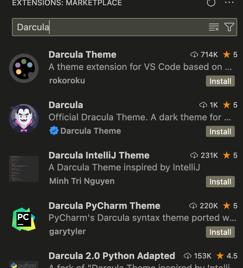Image resolution: width=243 pixels, height=268 pixels.
Task: Click the 231K download count icon
Action: (x=194, y=155)
